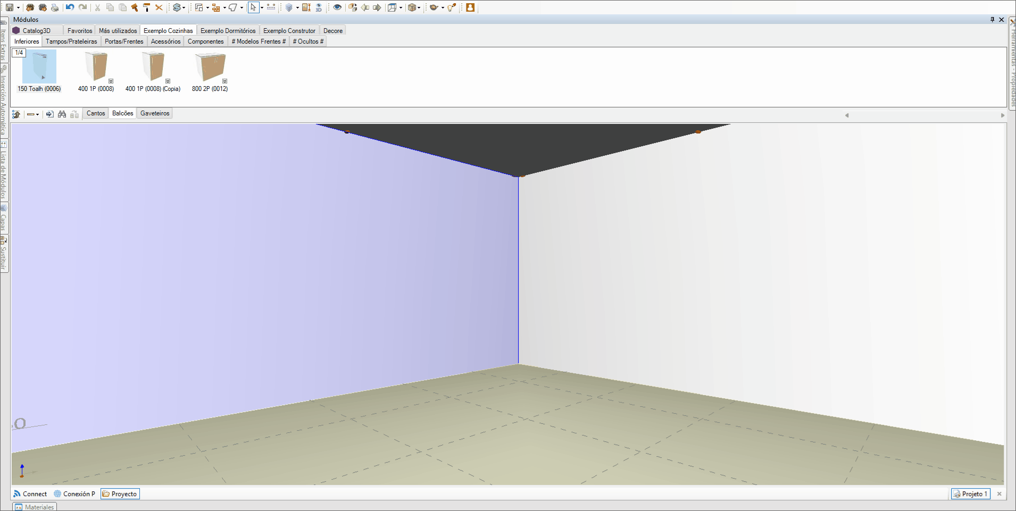Click the brick wall builder icon

(216, 7)
